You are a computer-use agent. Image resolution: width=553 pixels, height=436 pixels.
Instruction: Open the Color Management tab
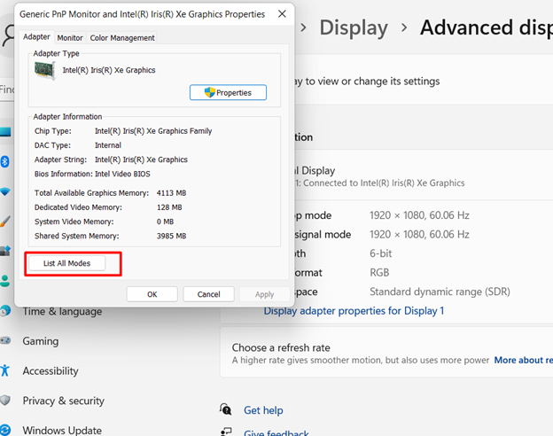122,38
